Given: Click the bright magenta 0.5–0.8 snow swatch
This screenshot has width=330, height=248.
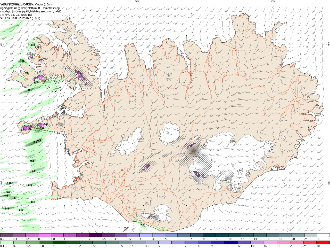Looking at the screenshot, I should [x=44, y=235].
